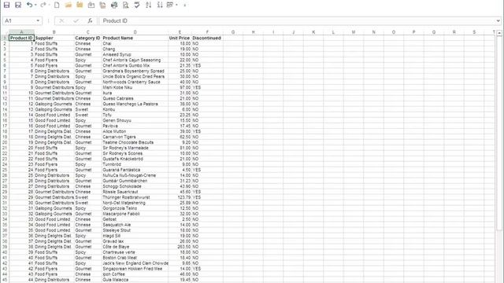Select all cells with the corner button
The image size is (504, 283).
(x=5, y=32)
